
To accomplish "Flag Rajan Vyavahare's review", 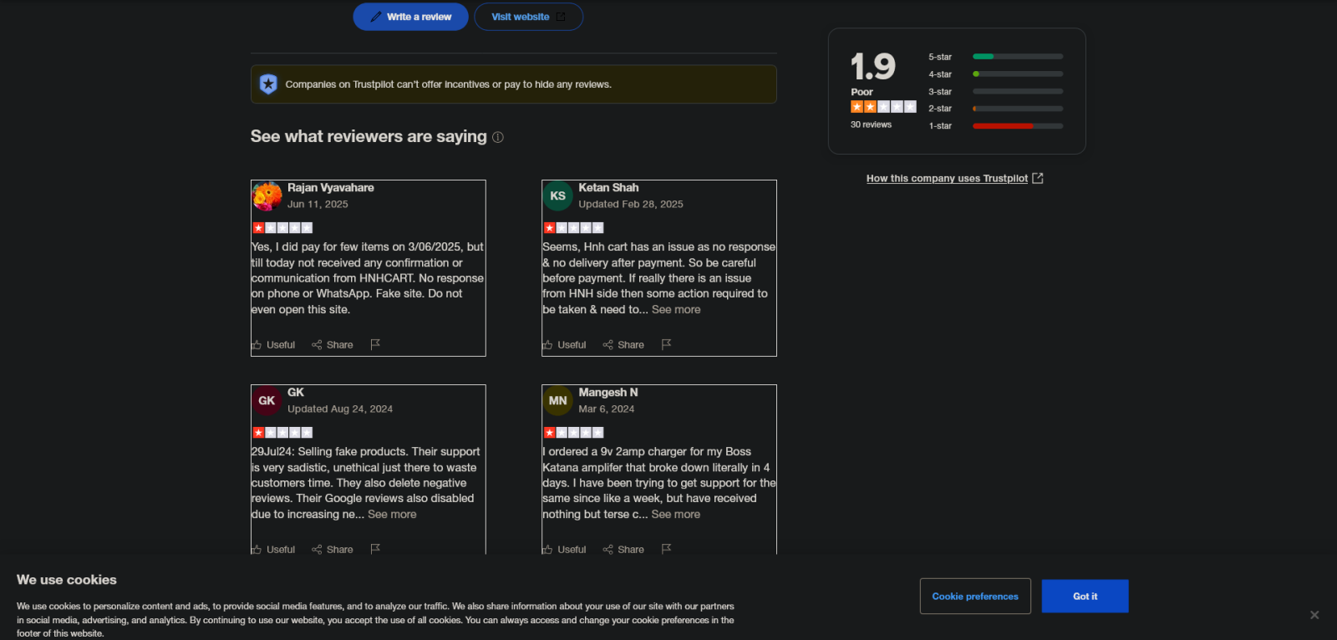I will (x=375, y=344).
